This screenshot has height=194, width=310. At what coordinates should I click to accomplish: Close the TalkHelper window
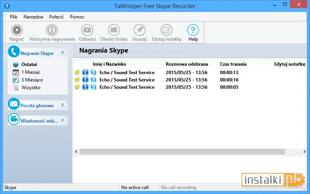tap(298, 5)
